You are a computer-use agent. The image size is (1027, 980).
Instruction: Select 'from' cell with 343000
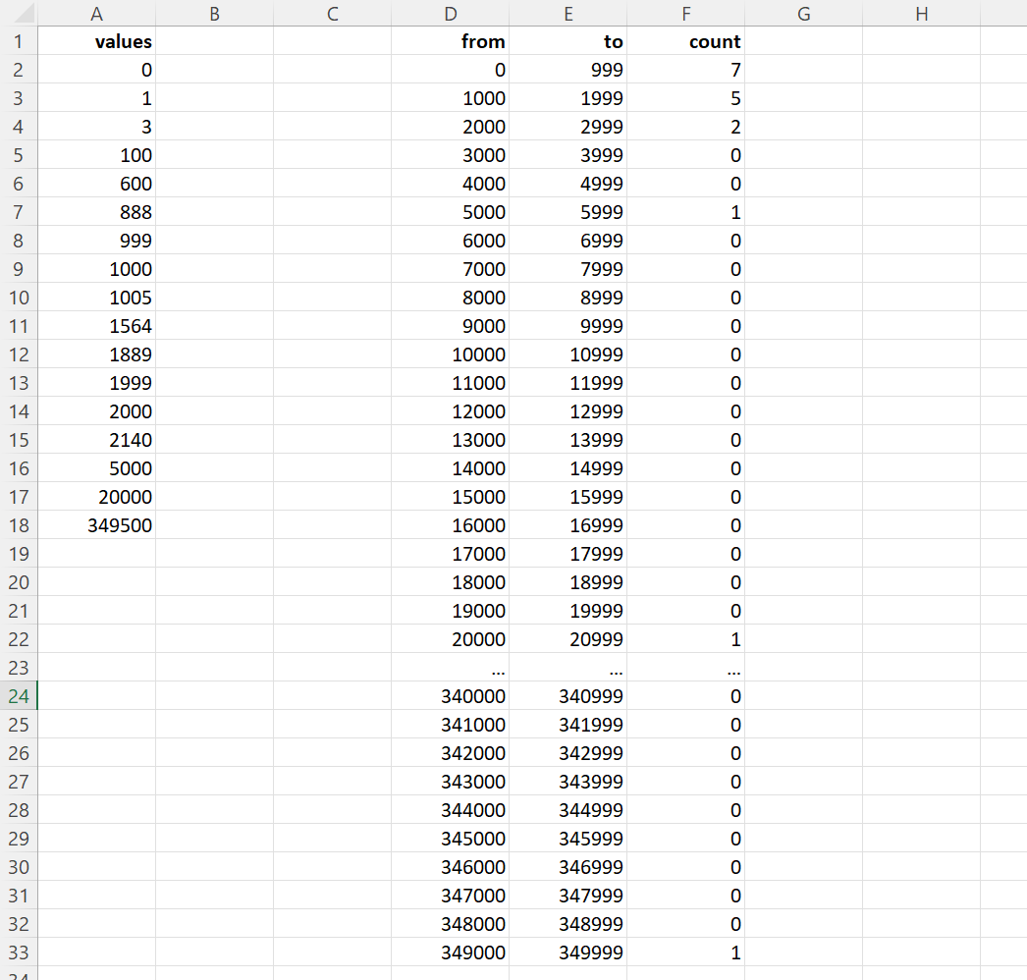coord(450,782)
